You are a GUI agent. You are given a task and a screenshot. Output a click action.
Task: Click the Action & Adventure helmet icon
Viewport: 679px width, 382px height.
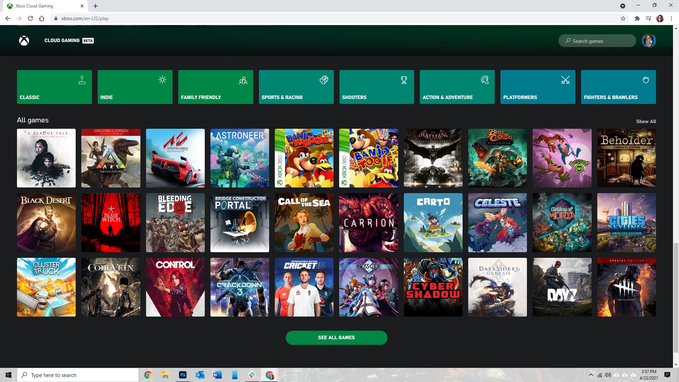(484, 80)
